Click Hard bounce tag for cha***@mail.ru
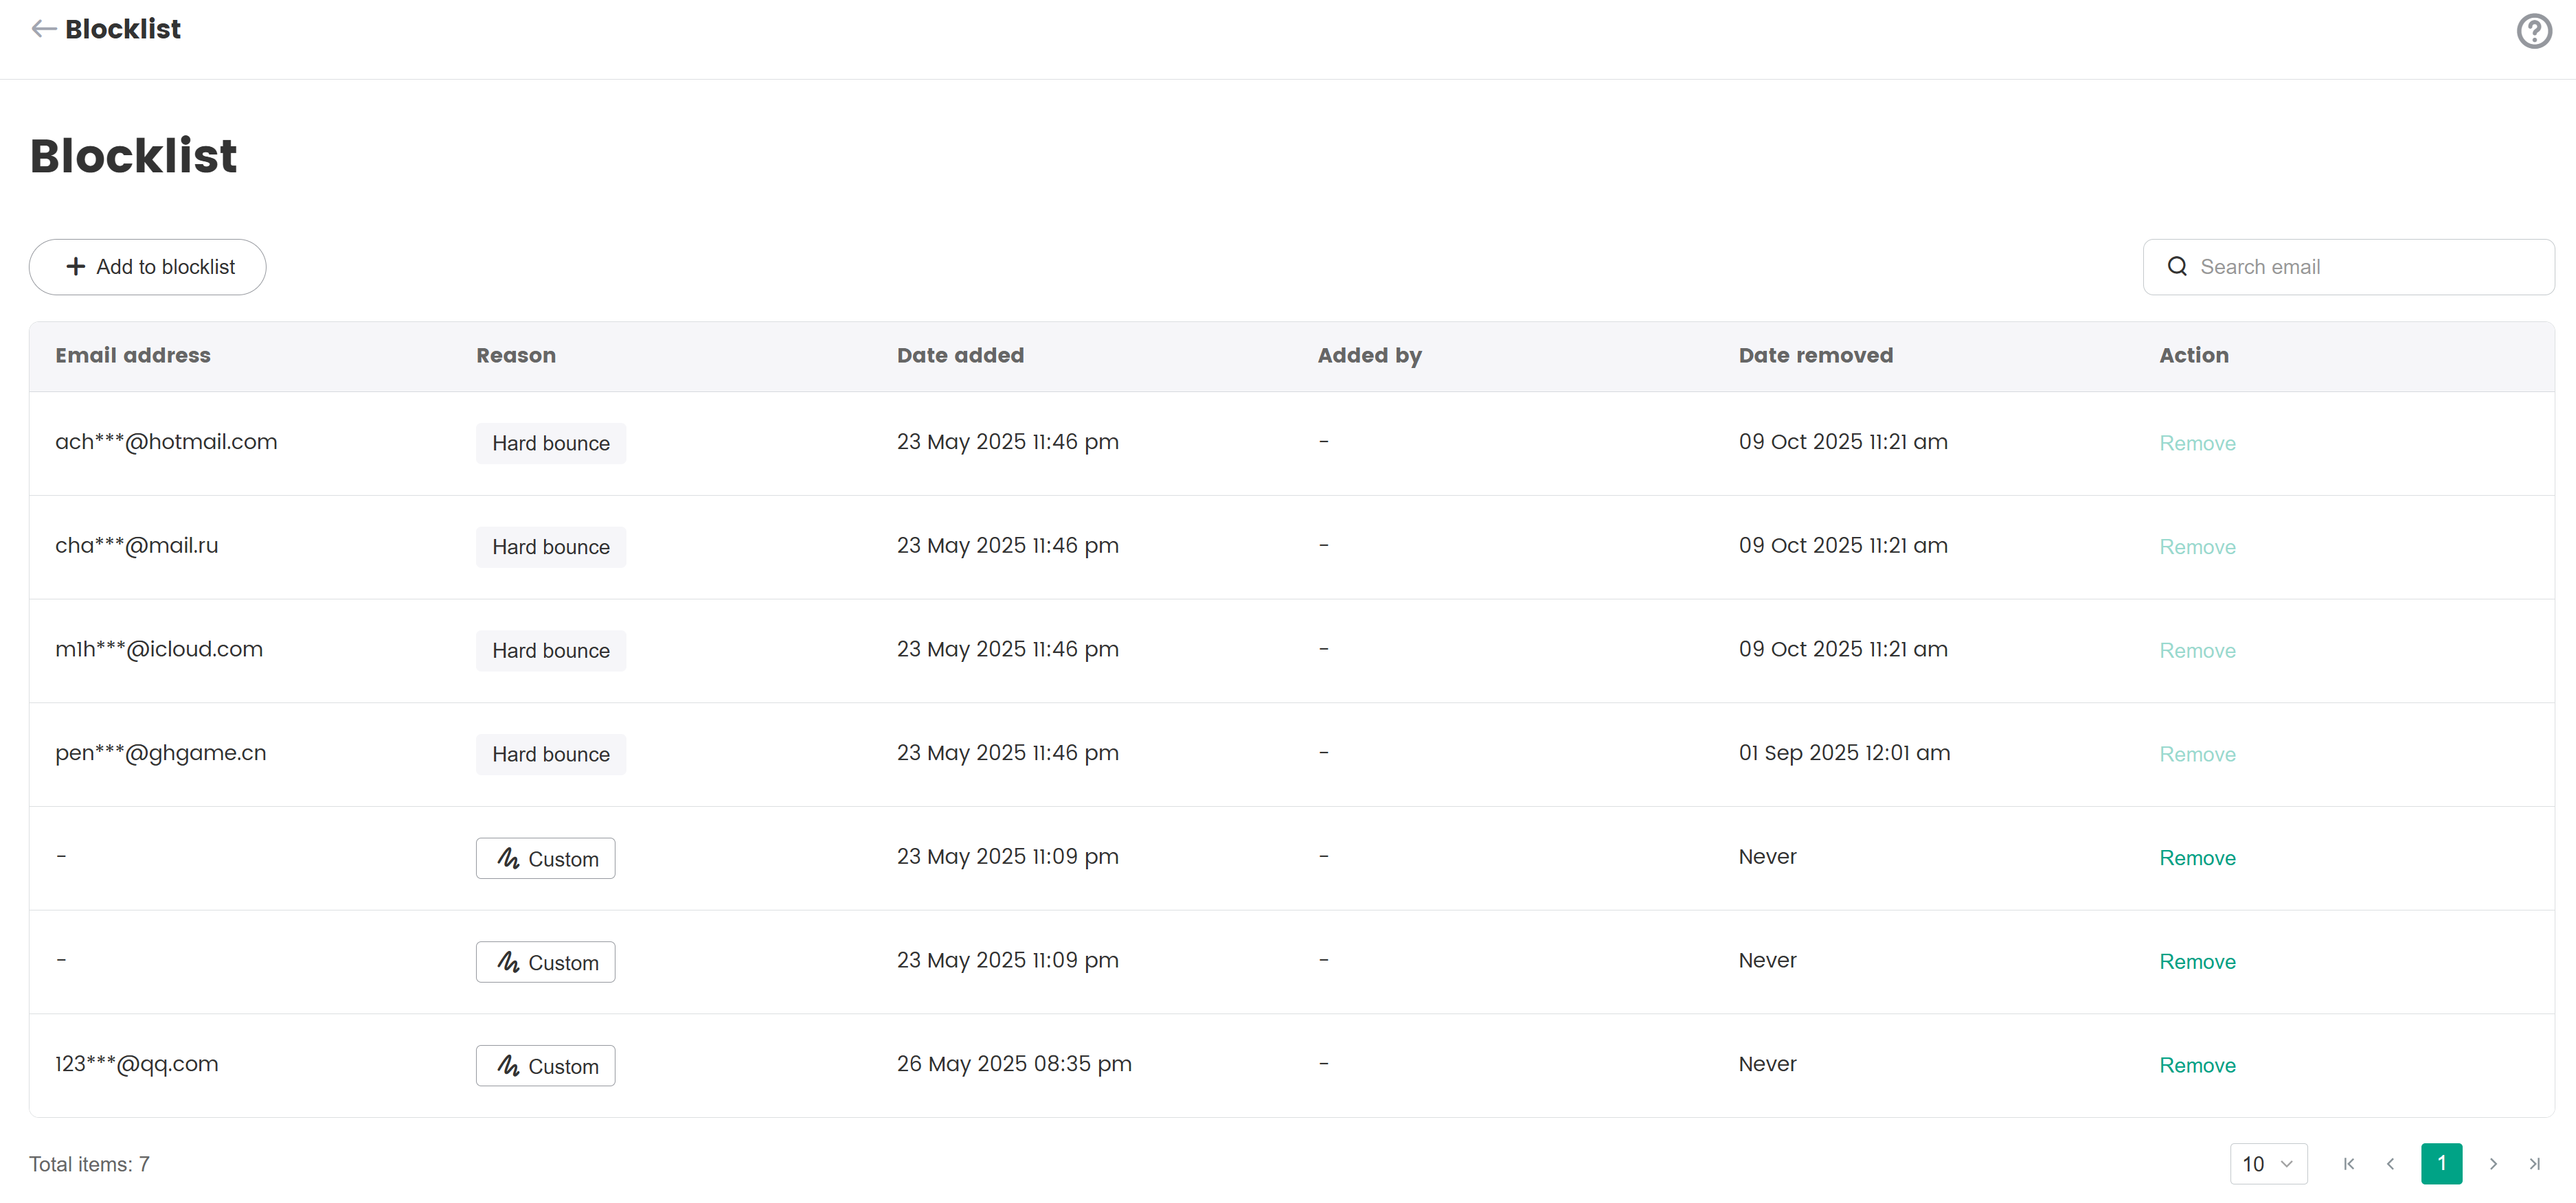 pos(550,547)
